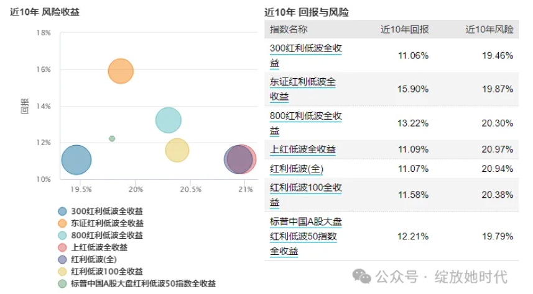Open the 上红低波全收益 table link

pyautogui.click(x=303, y=149)
